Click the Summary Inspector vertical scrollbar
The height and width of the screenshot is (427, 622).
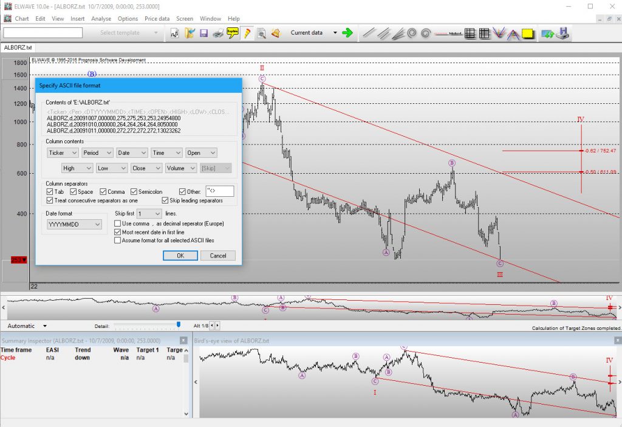click(x=186, y=382)
